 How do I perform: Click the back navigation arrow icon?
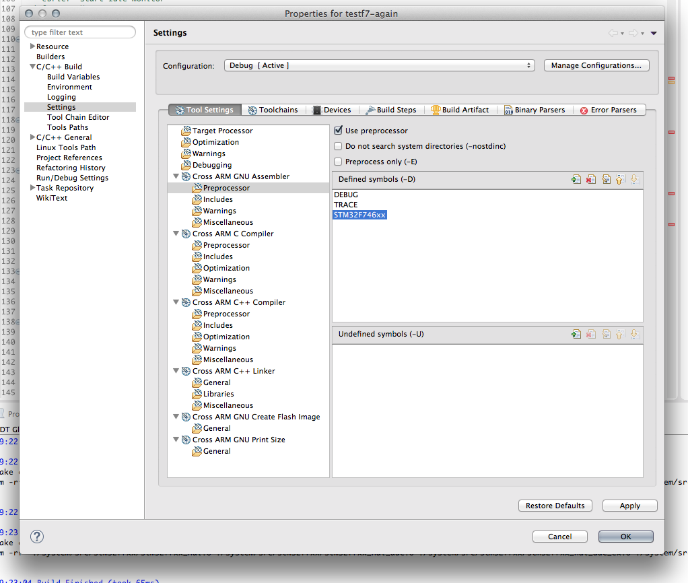pyautogui.click(x=613, y=33)
